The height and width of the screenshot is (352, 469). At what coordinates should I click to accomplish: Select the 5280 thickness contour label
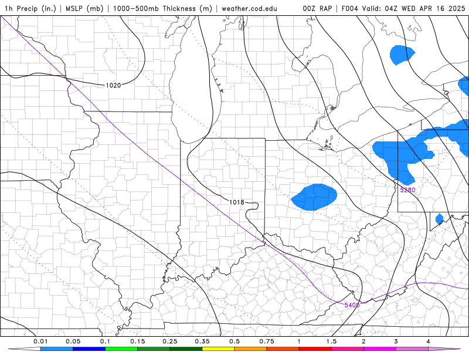click(x=407, y=190)
